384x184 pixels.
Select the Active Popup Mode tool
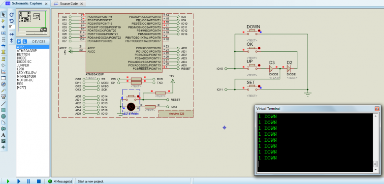[x=3, y=78]
